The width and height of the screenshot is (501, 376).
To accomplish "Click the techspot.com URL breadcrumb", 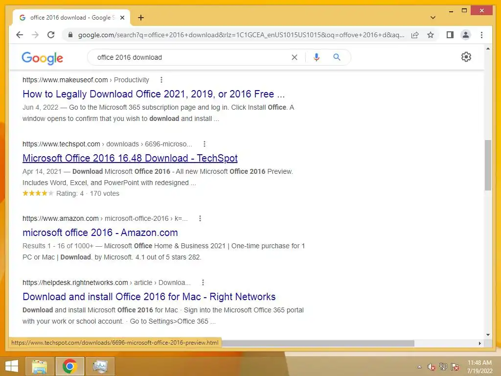I will pos(107,144).
